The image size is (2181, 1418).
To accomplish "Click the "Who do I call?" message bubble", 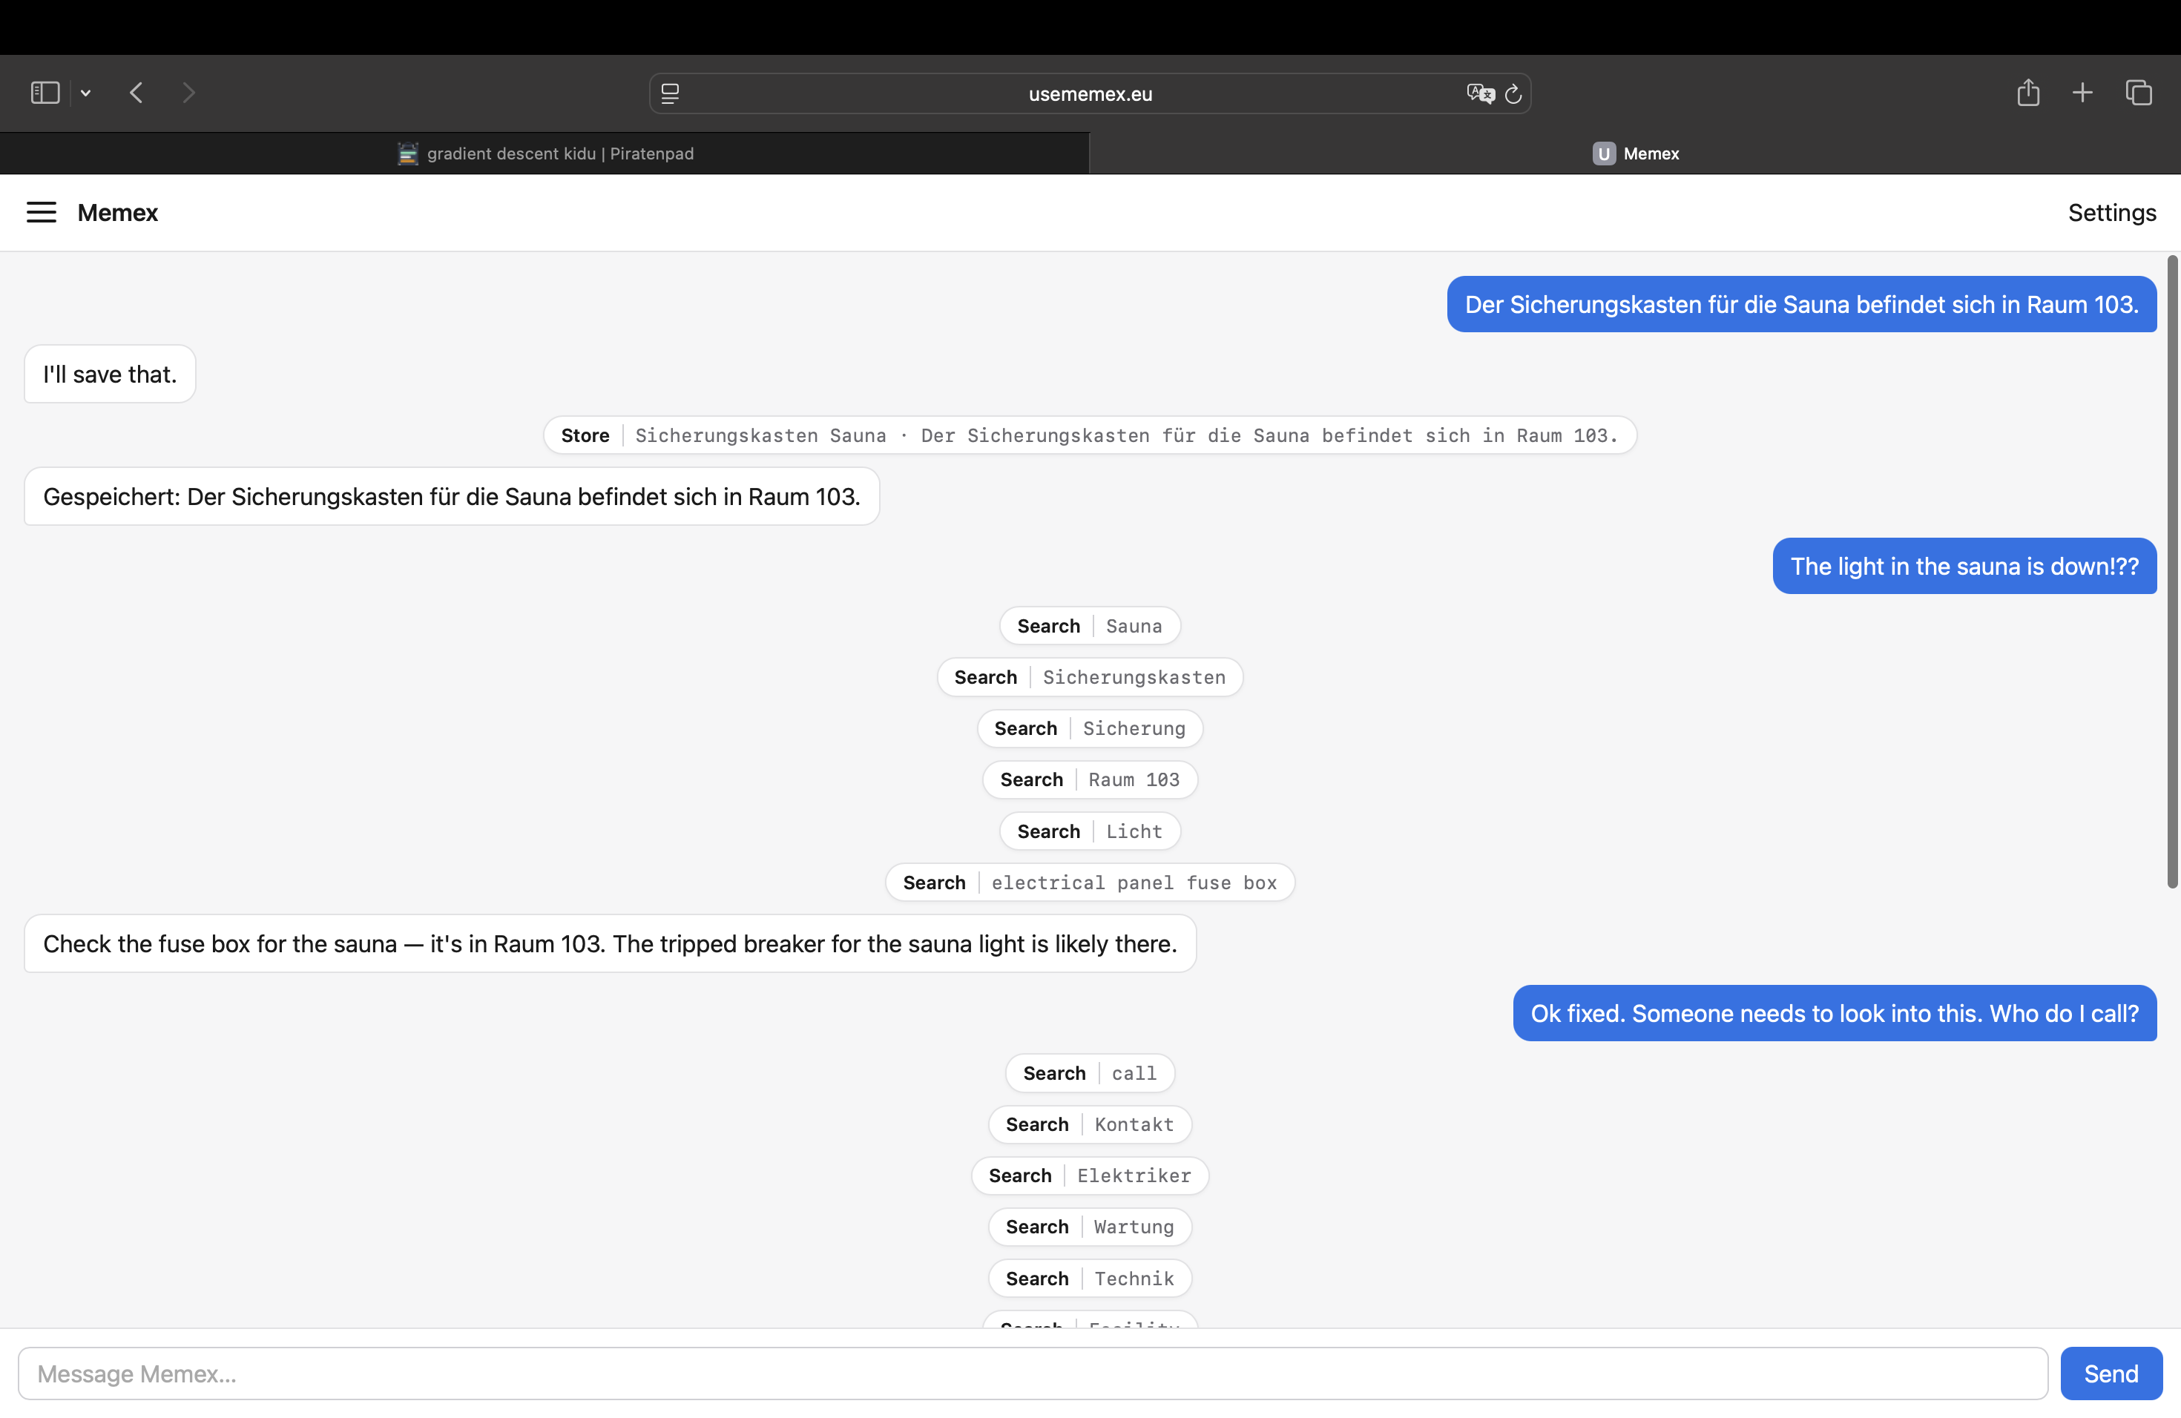I will coord(1835,1013).
